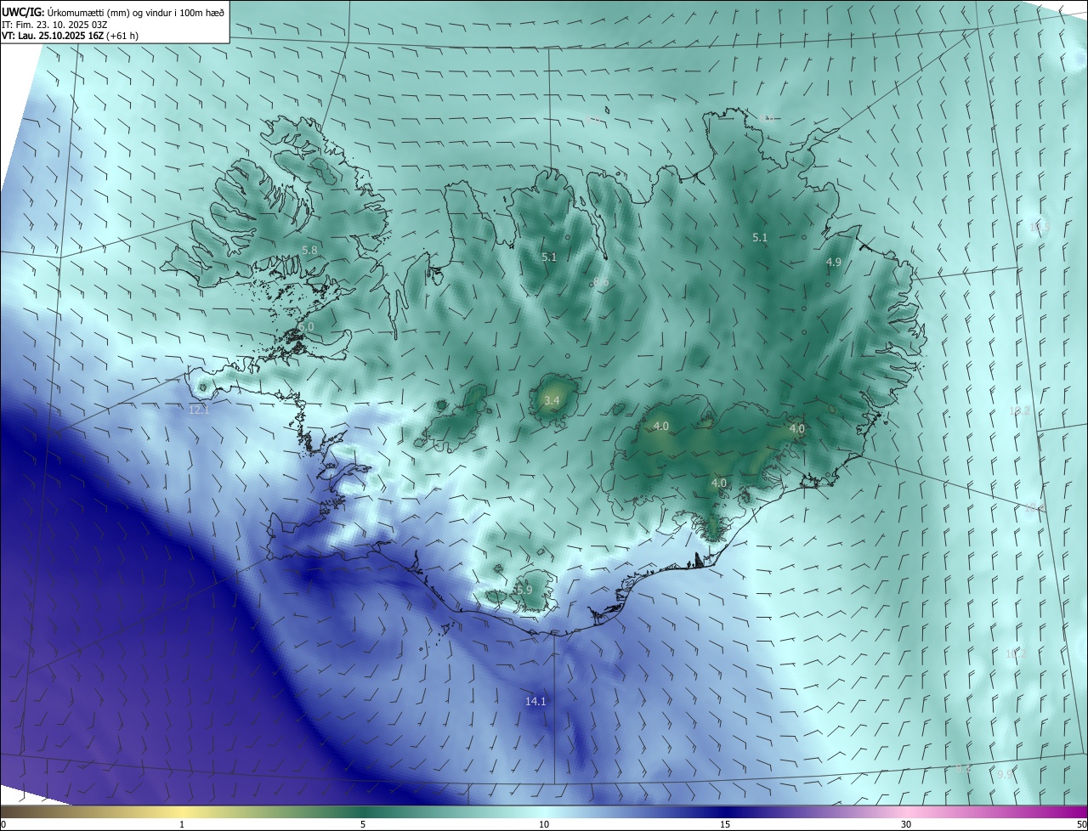Click the colorbar tick label 15

(725, 824)
